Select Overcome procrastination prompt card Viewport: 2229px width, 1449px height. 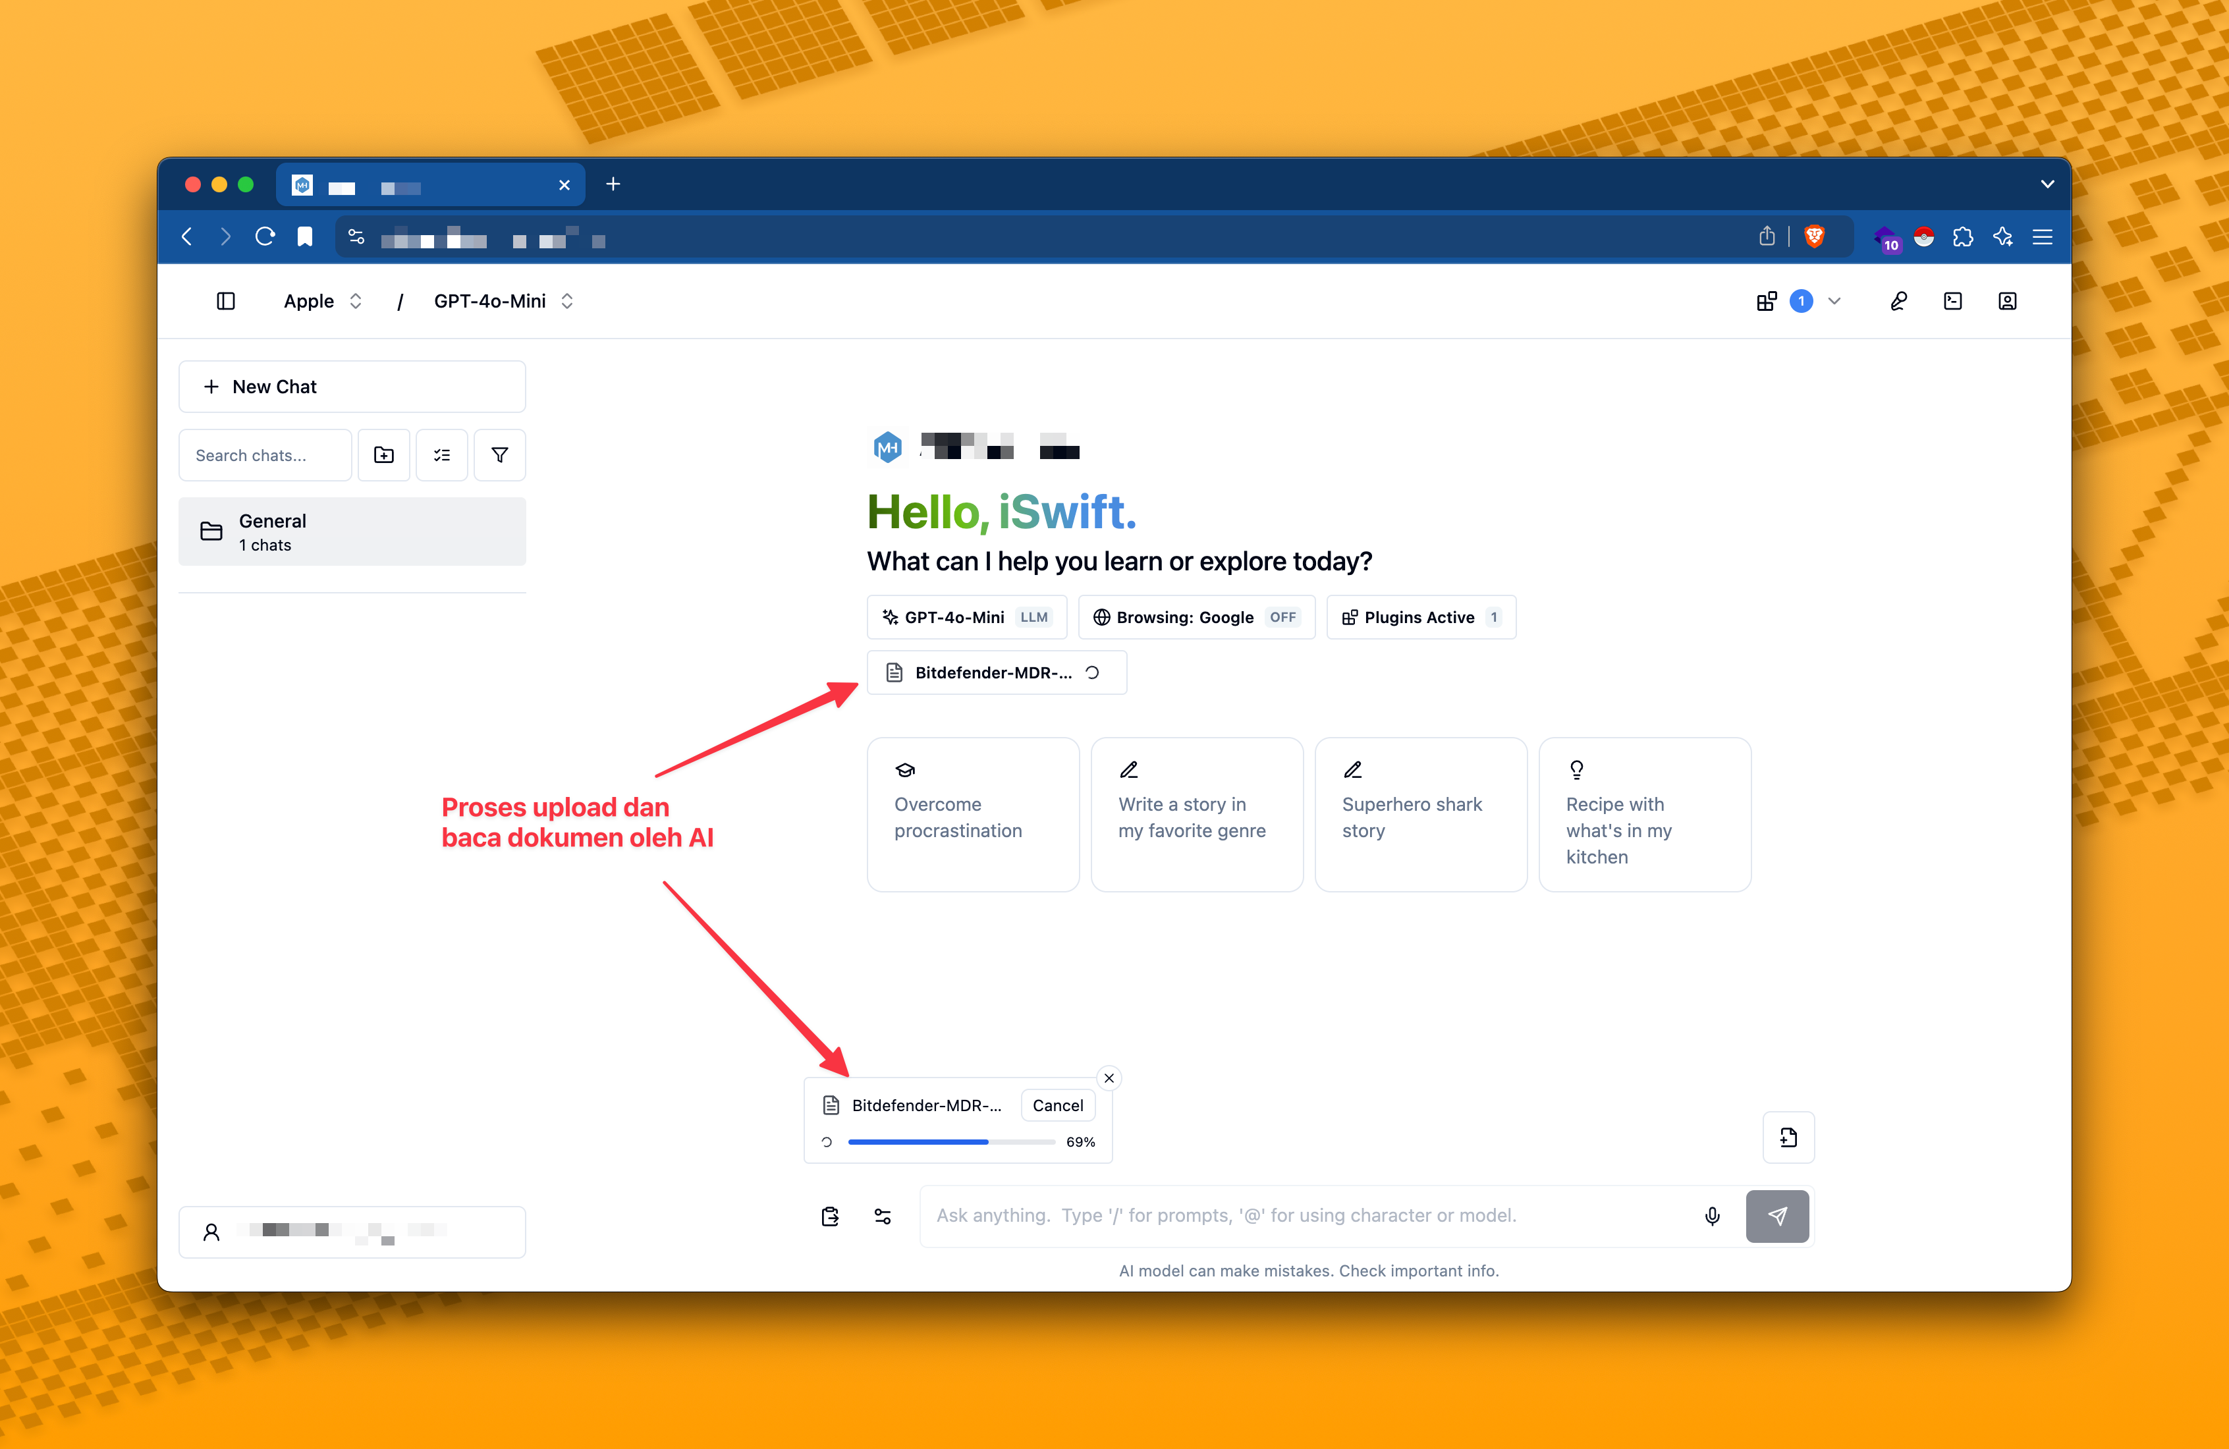tap(973, 815)
